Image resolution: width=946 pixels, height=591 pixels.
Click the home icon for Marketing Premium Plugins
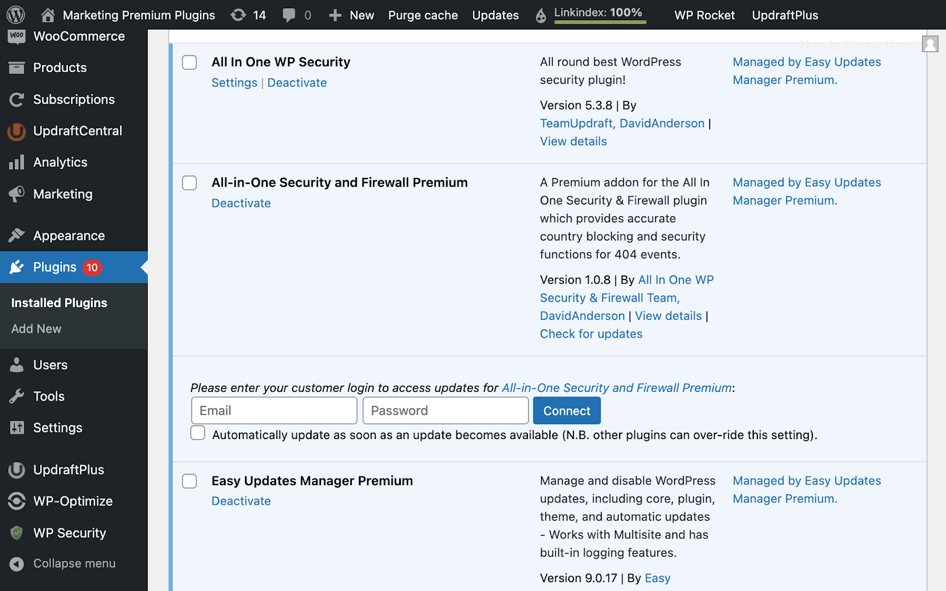(48, 15)
